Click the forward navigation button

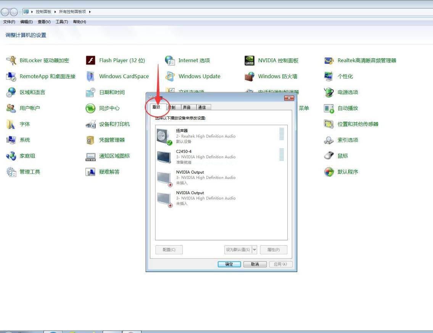tap(13, 12)
